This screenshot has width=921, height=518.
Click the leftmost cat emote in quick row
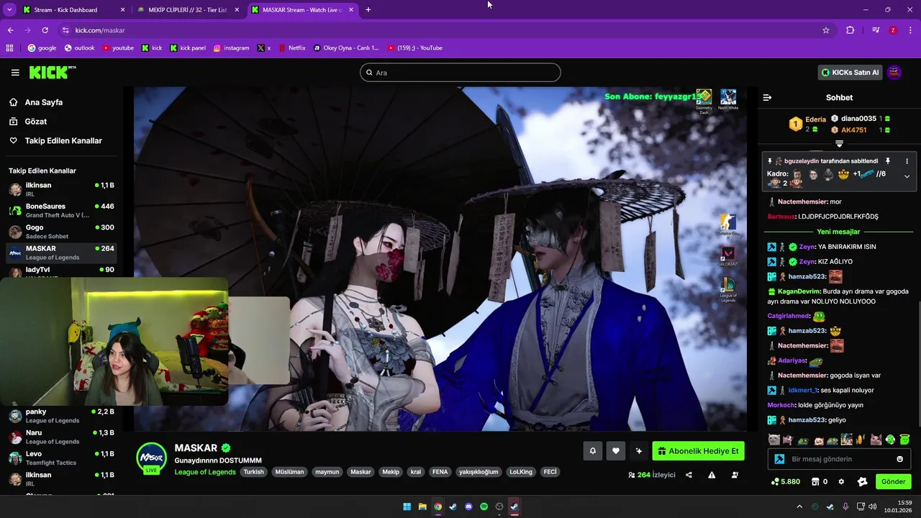773,440
